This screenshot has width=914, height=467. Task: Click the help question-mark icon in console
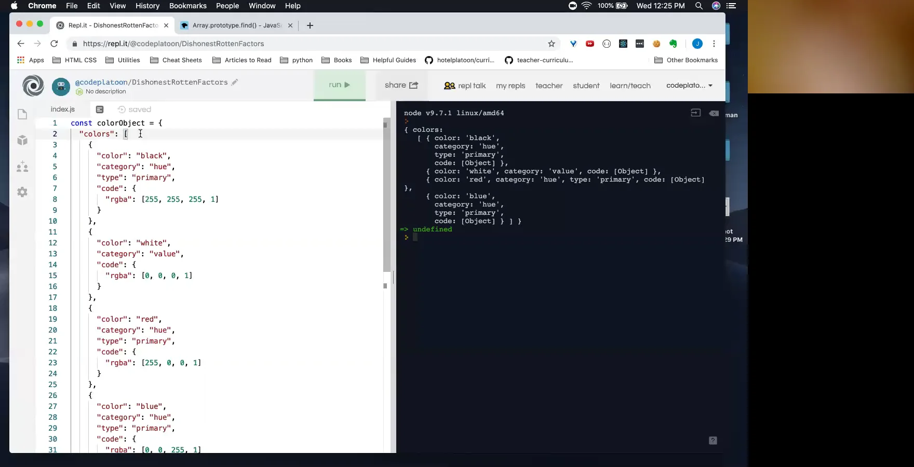click(713, 441)
